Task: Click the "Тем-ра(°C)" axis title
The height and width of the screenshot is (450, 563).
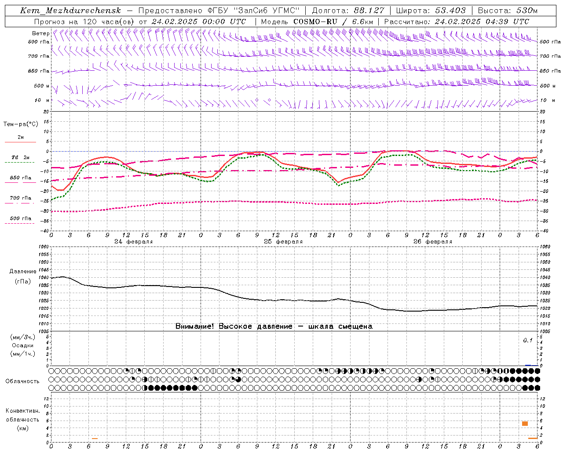Action: click(x=21, y=124)
